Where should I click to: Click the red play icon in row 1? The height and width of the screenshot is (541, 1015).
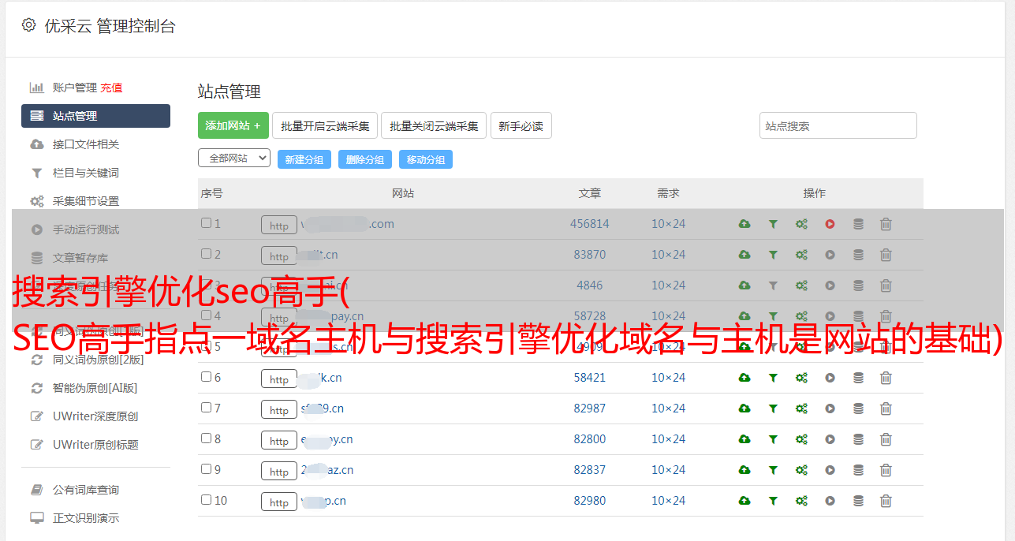pyautogui.click(x=830, y=224)
